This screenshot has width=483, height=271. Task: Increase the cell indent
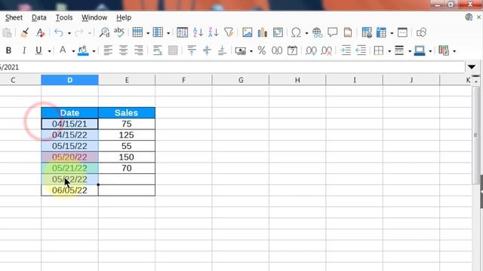pyautogui.click(x=346, y=50)
